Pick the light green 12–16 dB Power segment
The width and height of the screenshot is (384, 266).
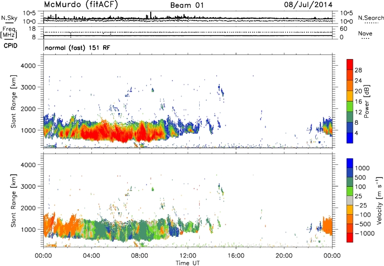click(350, 107)
